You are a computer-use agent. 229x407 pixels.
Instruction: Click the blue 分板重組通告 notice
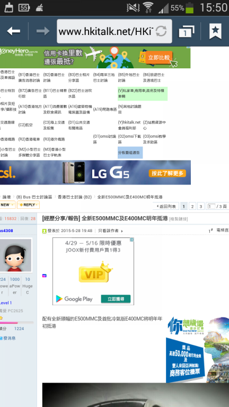click(x=130, y=153)
